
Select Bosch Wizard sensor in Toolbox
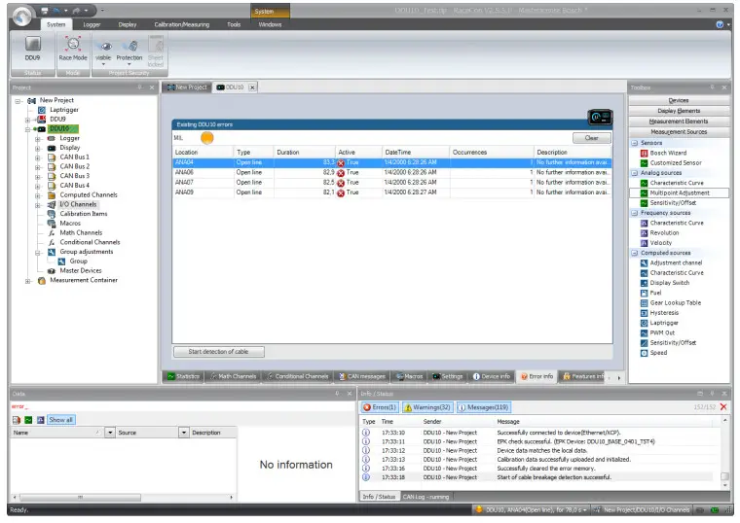(x=668, y=154)
